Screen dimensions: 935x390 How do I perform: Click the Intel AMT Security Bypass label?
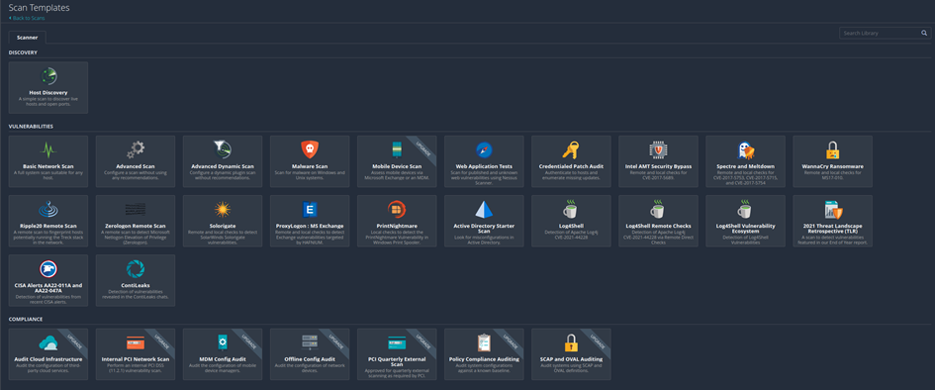tap(658, 166)
